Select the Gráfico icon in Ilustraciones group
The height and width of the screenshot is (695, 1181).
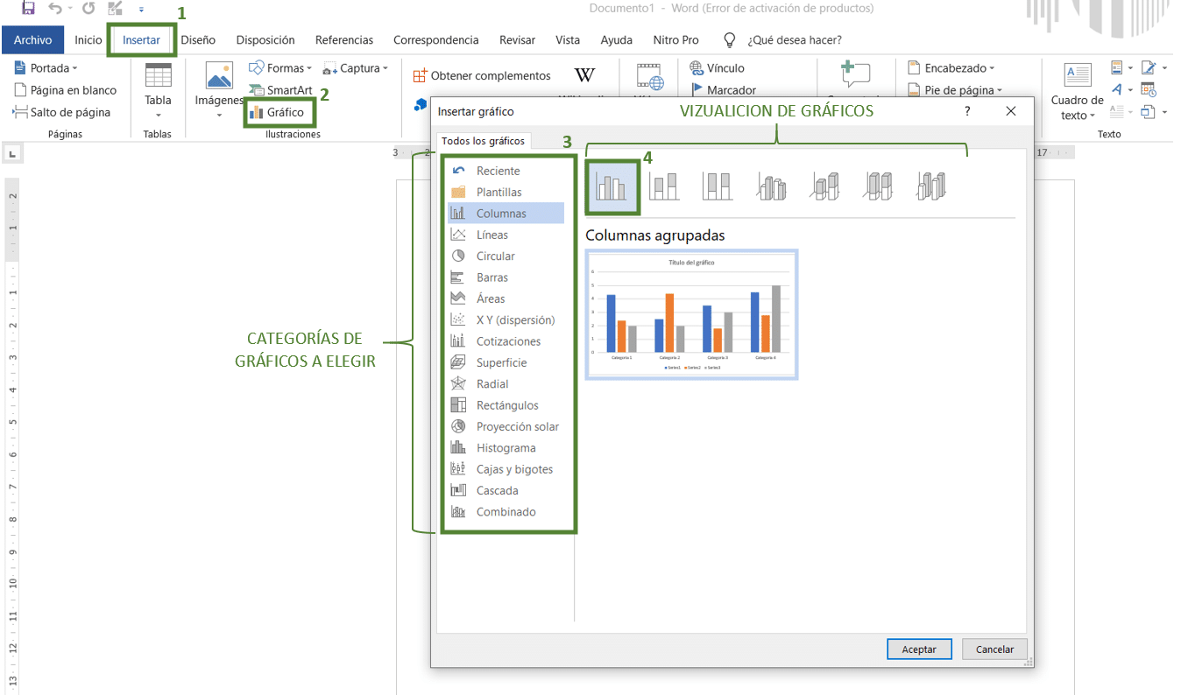click(x=285, y=112)
